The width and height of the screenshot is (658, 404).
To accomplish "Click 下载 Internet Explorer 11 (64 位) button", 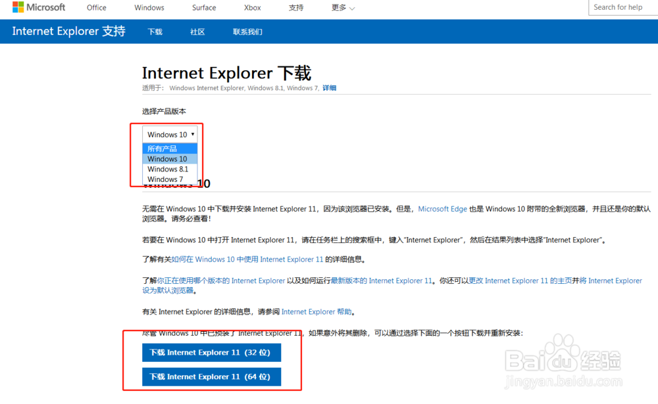I will (x=211, y=377).
